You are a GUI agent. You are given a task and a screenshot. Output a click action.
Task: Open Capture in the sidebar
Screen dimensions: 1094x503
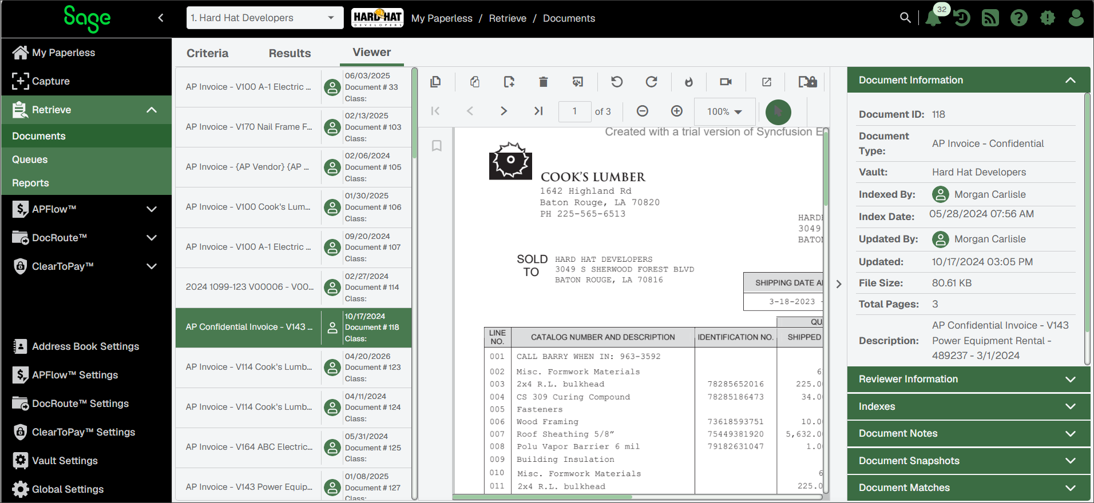[x=86, y=81]
